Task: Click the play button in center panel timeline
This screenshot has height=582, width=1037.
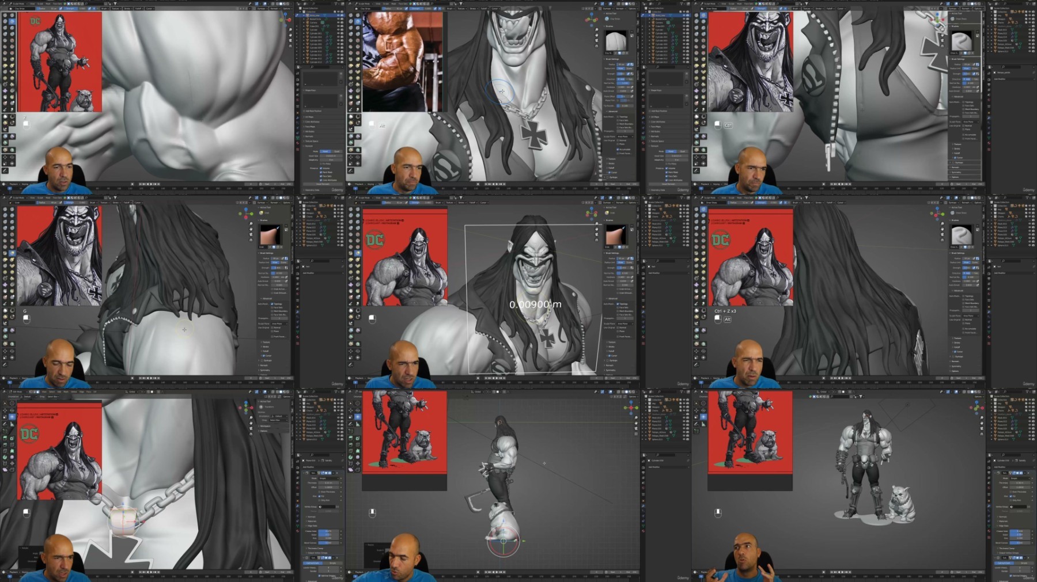Action: (x=497, y=378)
